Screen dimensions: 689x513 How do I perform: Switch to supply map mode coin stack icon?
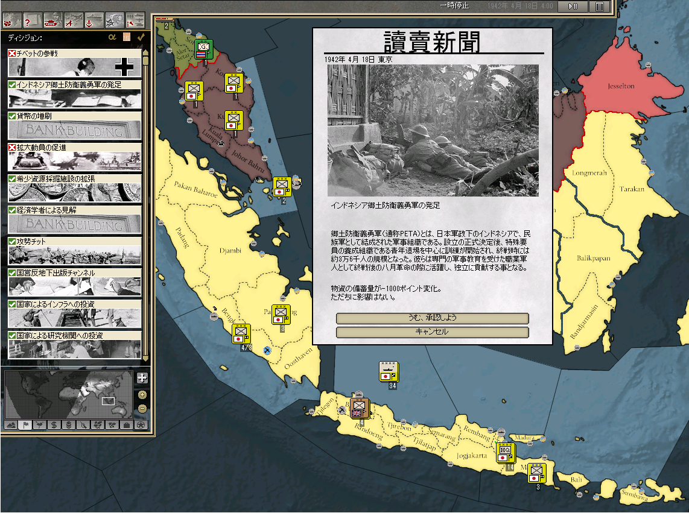[69, 425]
